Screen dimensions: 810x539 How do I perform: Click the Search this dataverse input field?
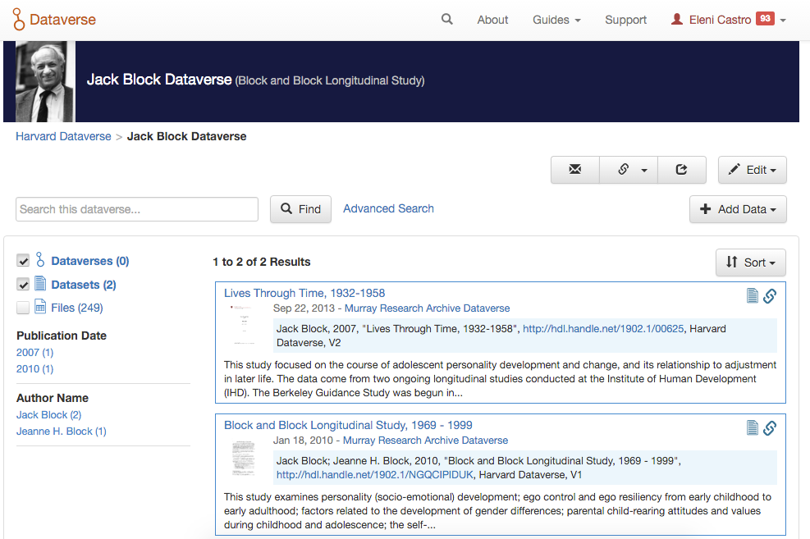(x=137, y=209)
